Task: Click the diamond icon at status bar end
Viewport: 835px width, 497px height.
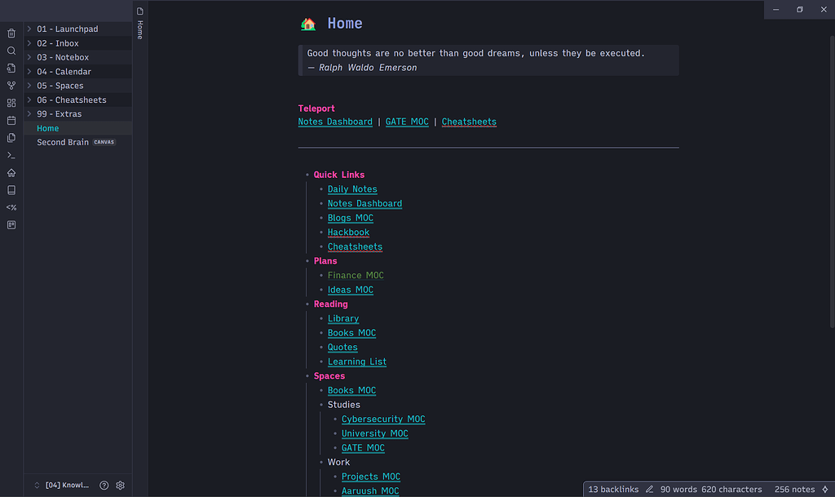Action: point(824,489)
